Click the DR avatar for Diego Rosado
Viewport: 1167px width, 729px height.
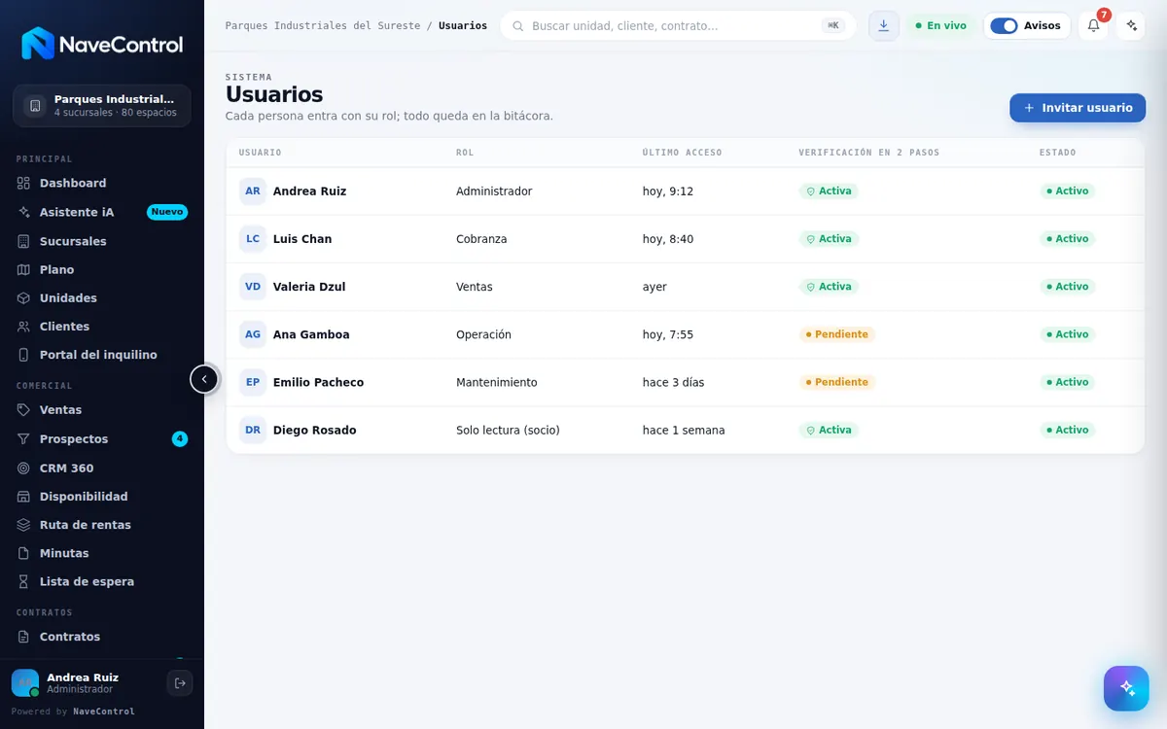[253, 430]
